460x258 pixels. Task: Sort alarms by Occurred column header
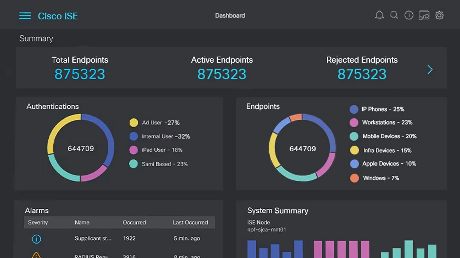[x=134, y=223]
